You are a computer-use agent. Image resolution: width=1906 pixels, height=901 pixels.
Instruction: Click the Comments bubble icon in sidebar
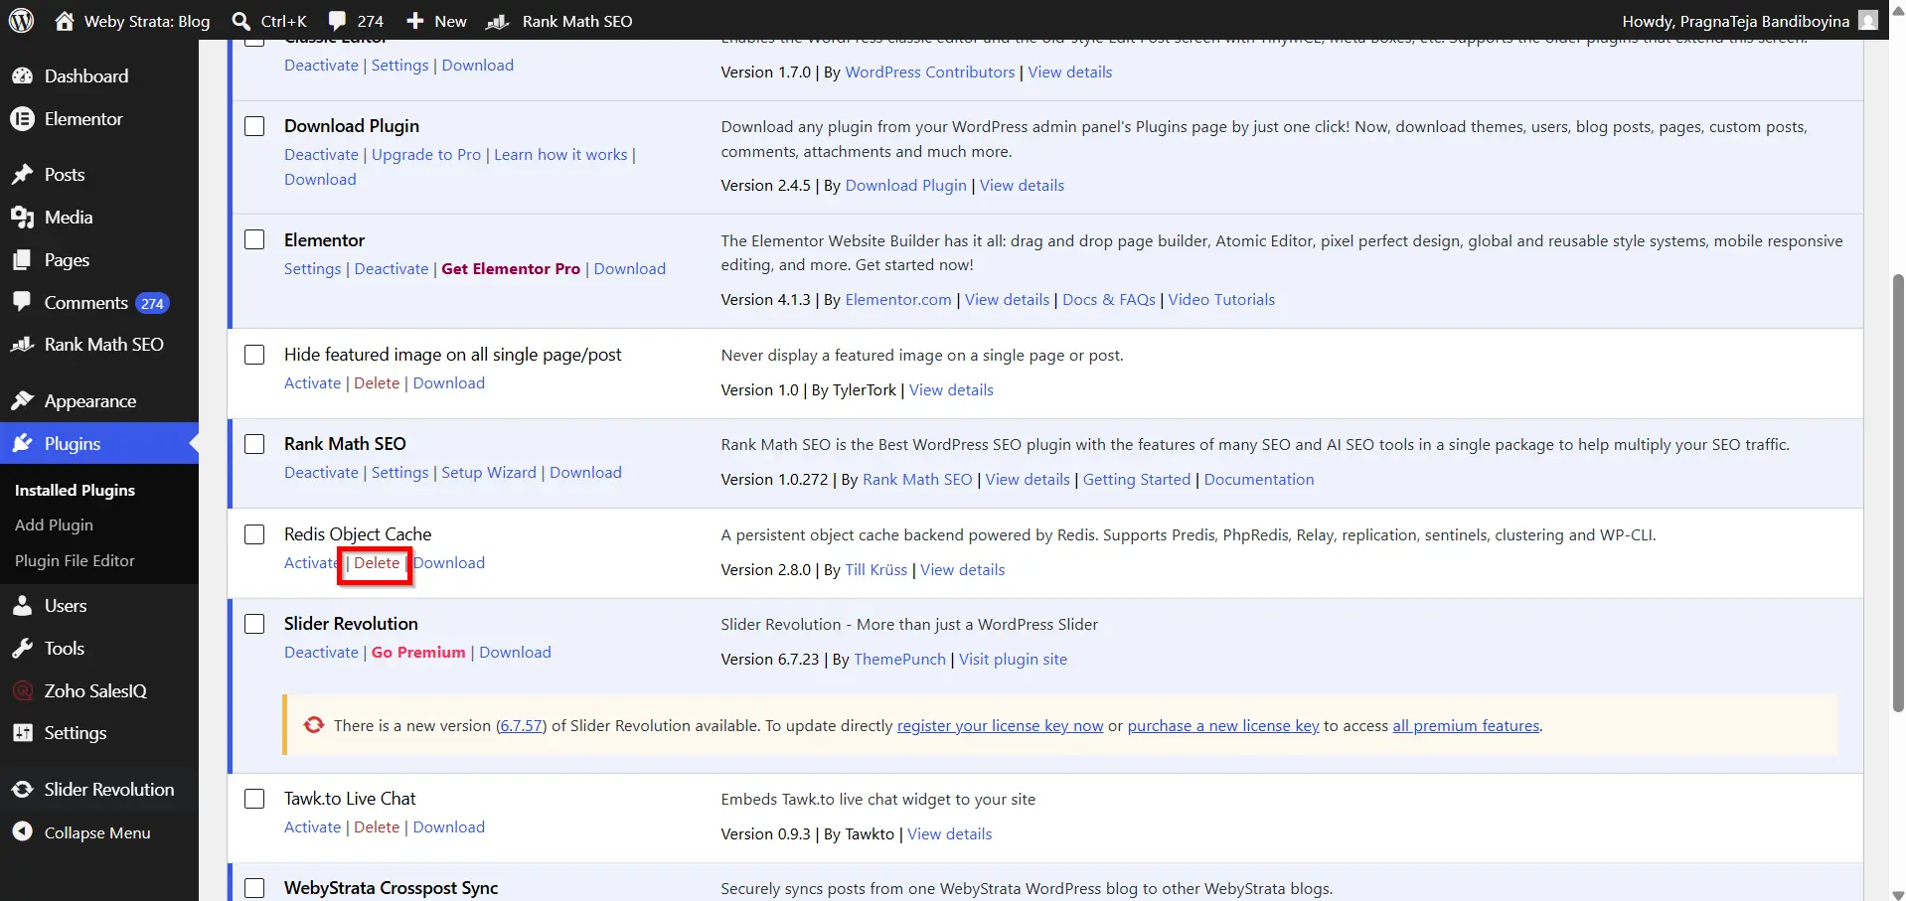click(x=22, y=302)
